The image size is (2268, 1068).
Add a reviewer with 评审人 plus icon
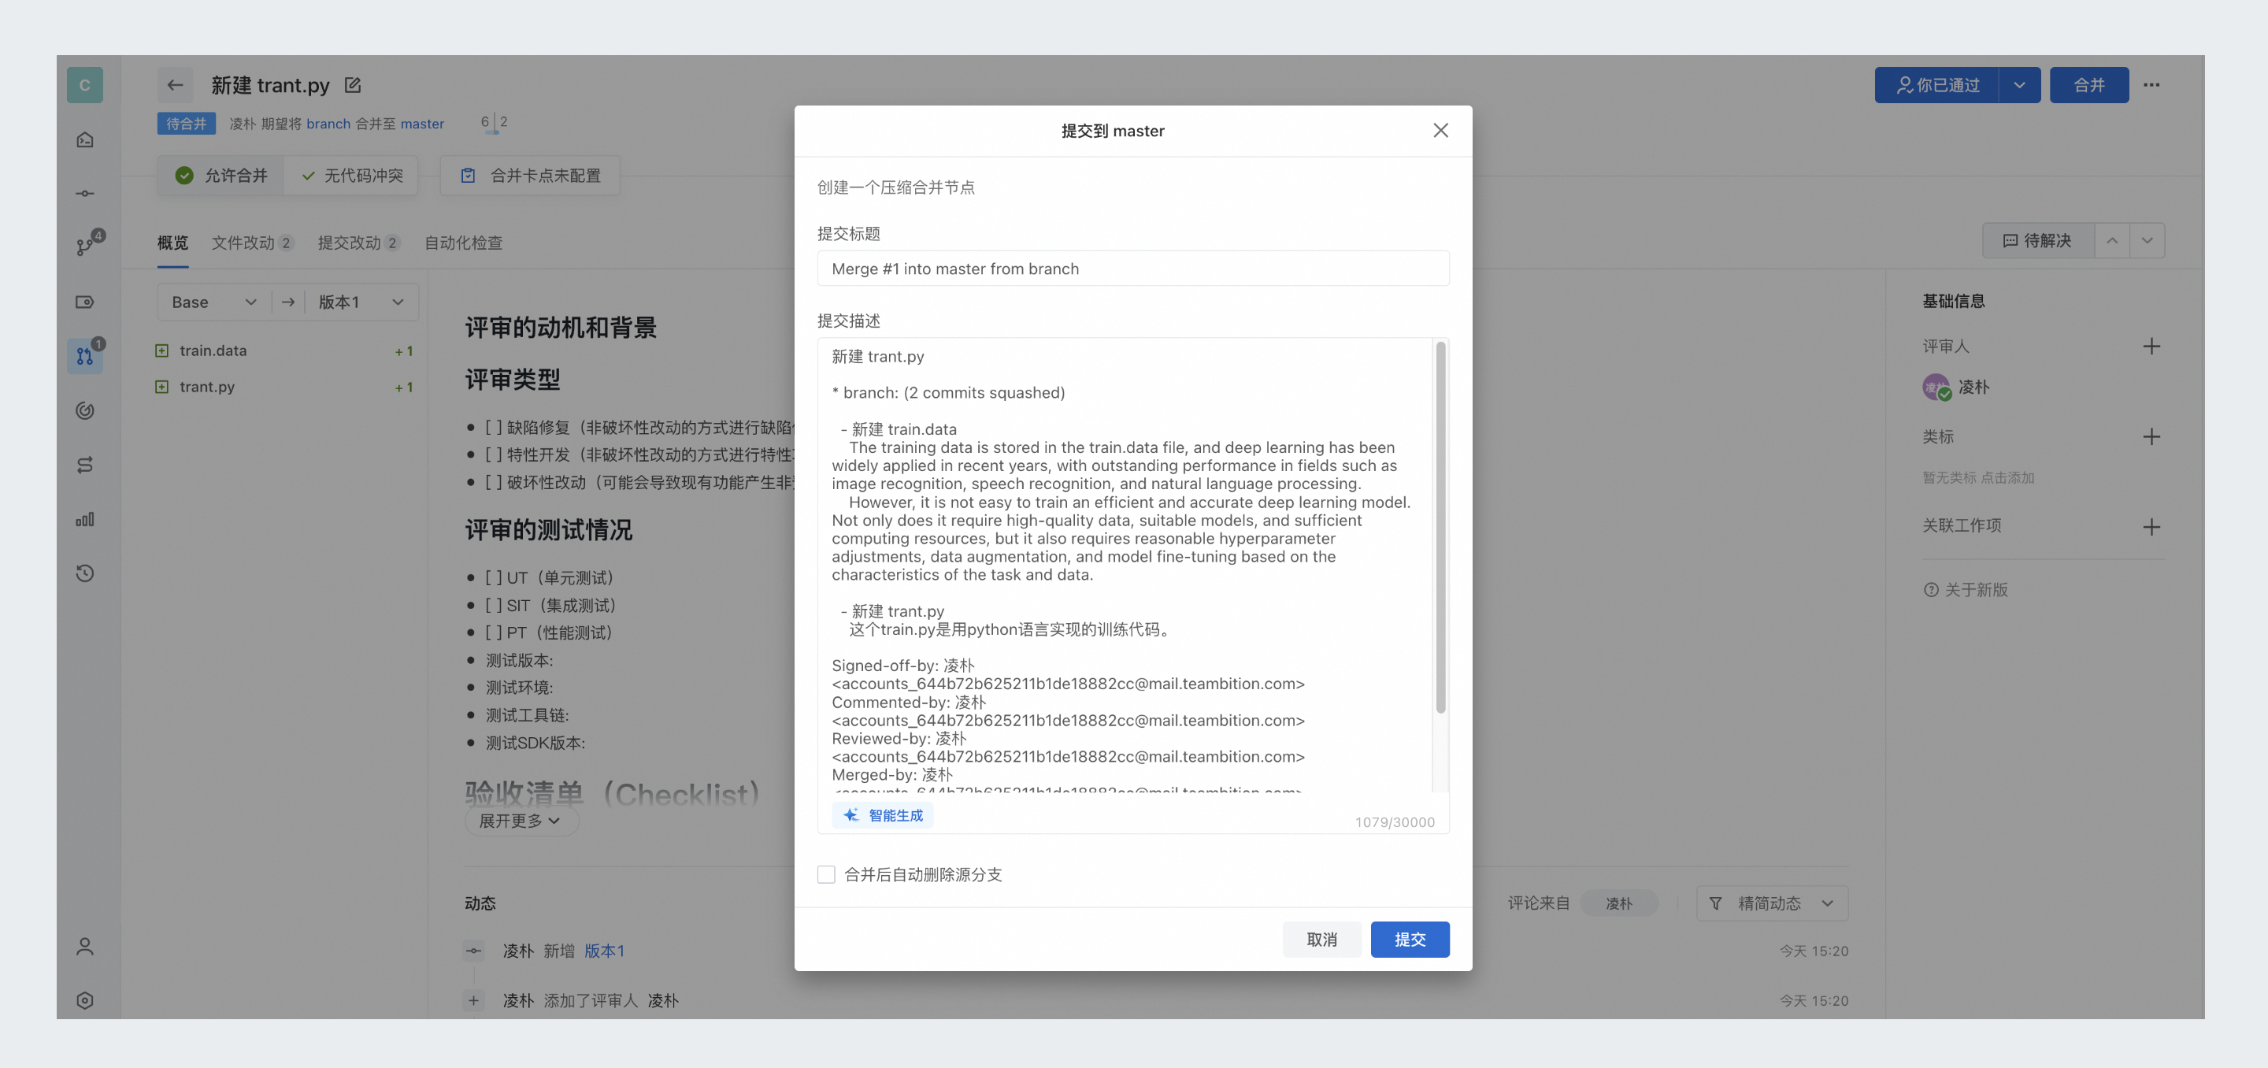coord(2151,346)
